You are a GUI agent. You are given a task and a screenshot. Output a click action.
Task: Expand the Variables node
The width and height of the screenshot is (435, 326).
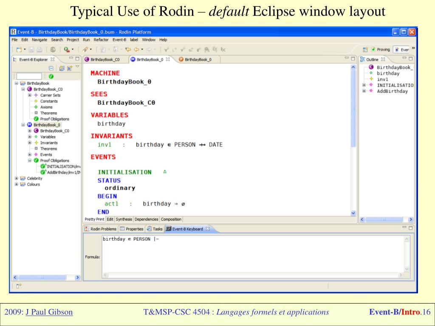30,137
